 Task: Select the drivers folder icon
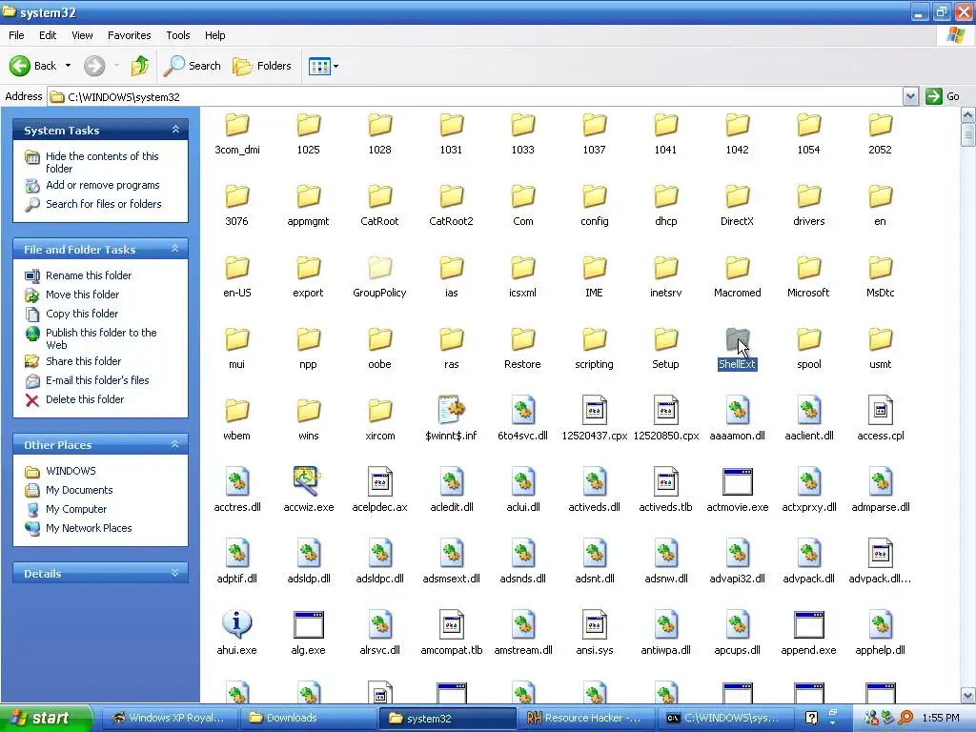point(808,197)
